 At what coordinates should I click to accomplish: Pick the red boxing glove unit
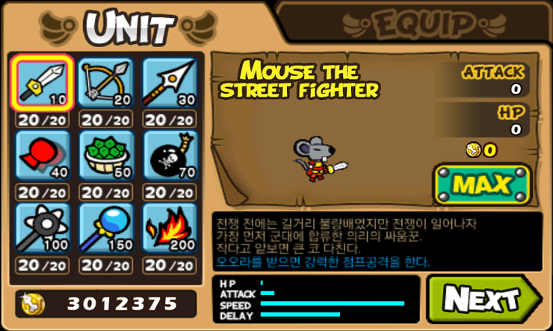coord(43,156)
